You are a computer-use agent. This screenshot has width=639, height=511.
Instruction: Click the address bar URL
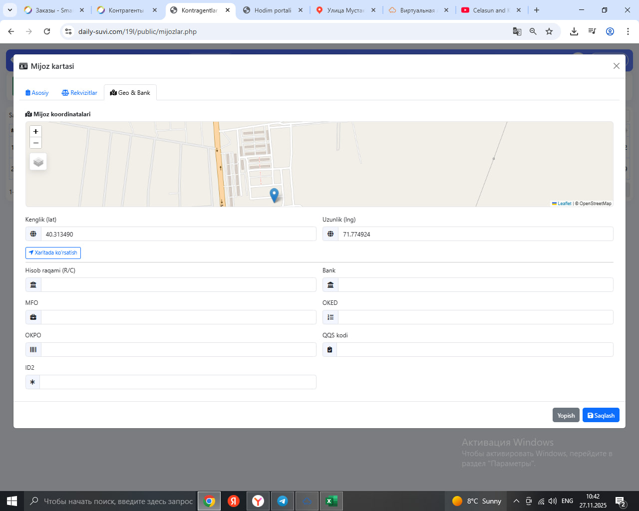[137, 31]
